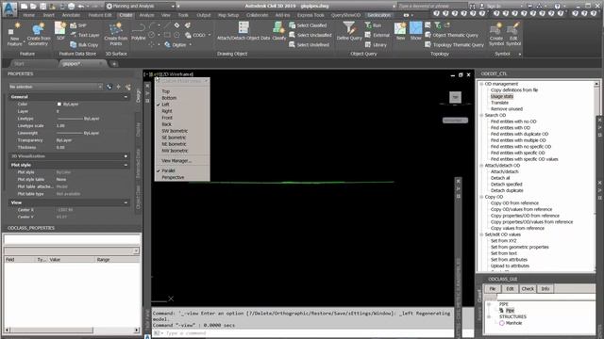604x339 pixels.
Task: Open Object Thematic Query
Action: (x=451, y=35)
